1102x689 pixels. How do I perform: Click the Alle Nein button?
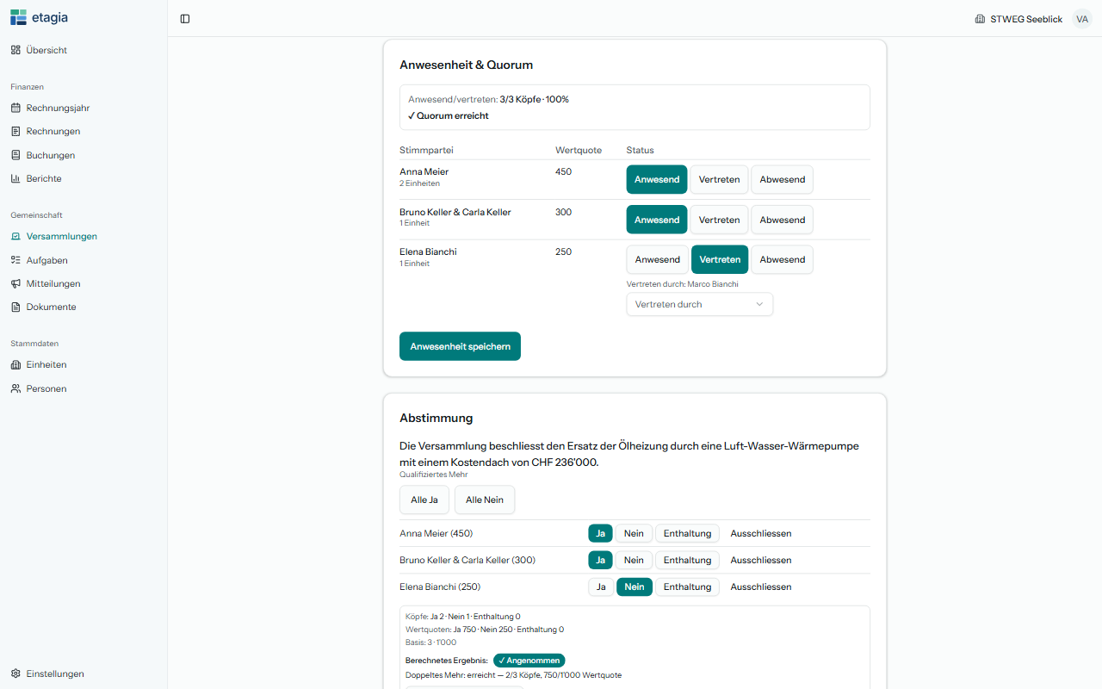click(x=485, y=500)
